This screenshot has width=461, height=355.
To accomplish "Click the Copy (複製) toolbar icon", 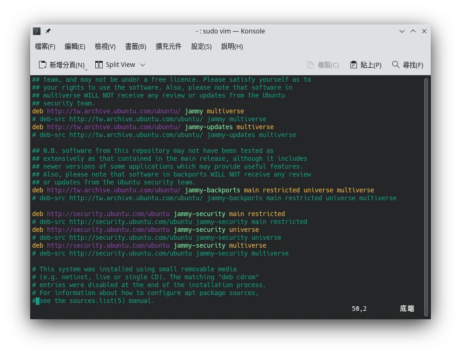I will tap(311, 65).
